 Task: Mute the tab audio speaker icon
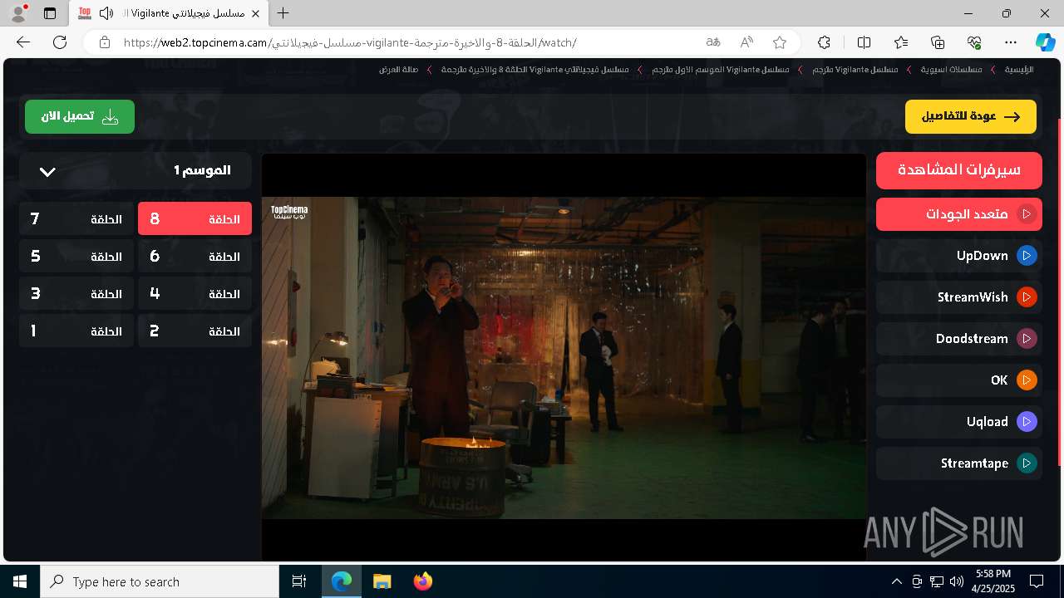[x=106, y=13]
